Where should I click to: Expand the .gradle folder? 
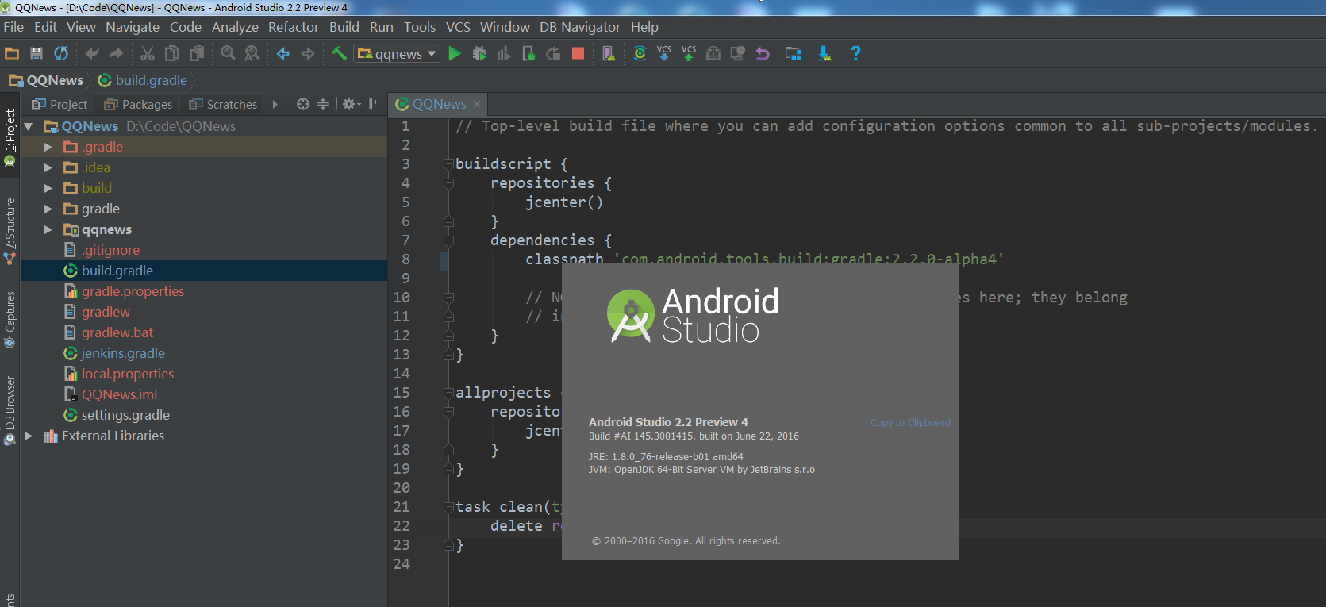tap(48, 147)
